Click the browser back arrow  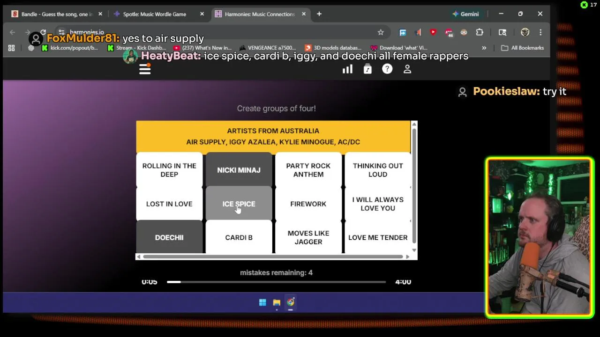point(13,32)
